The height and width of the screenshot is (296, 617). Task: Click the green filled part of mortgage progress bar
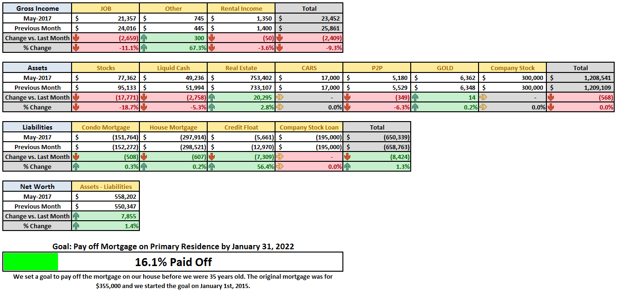click(30, 261)
